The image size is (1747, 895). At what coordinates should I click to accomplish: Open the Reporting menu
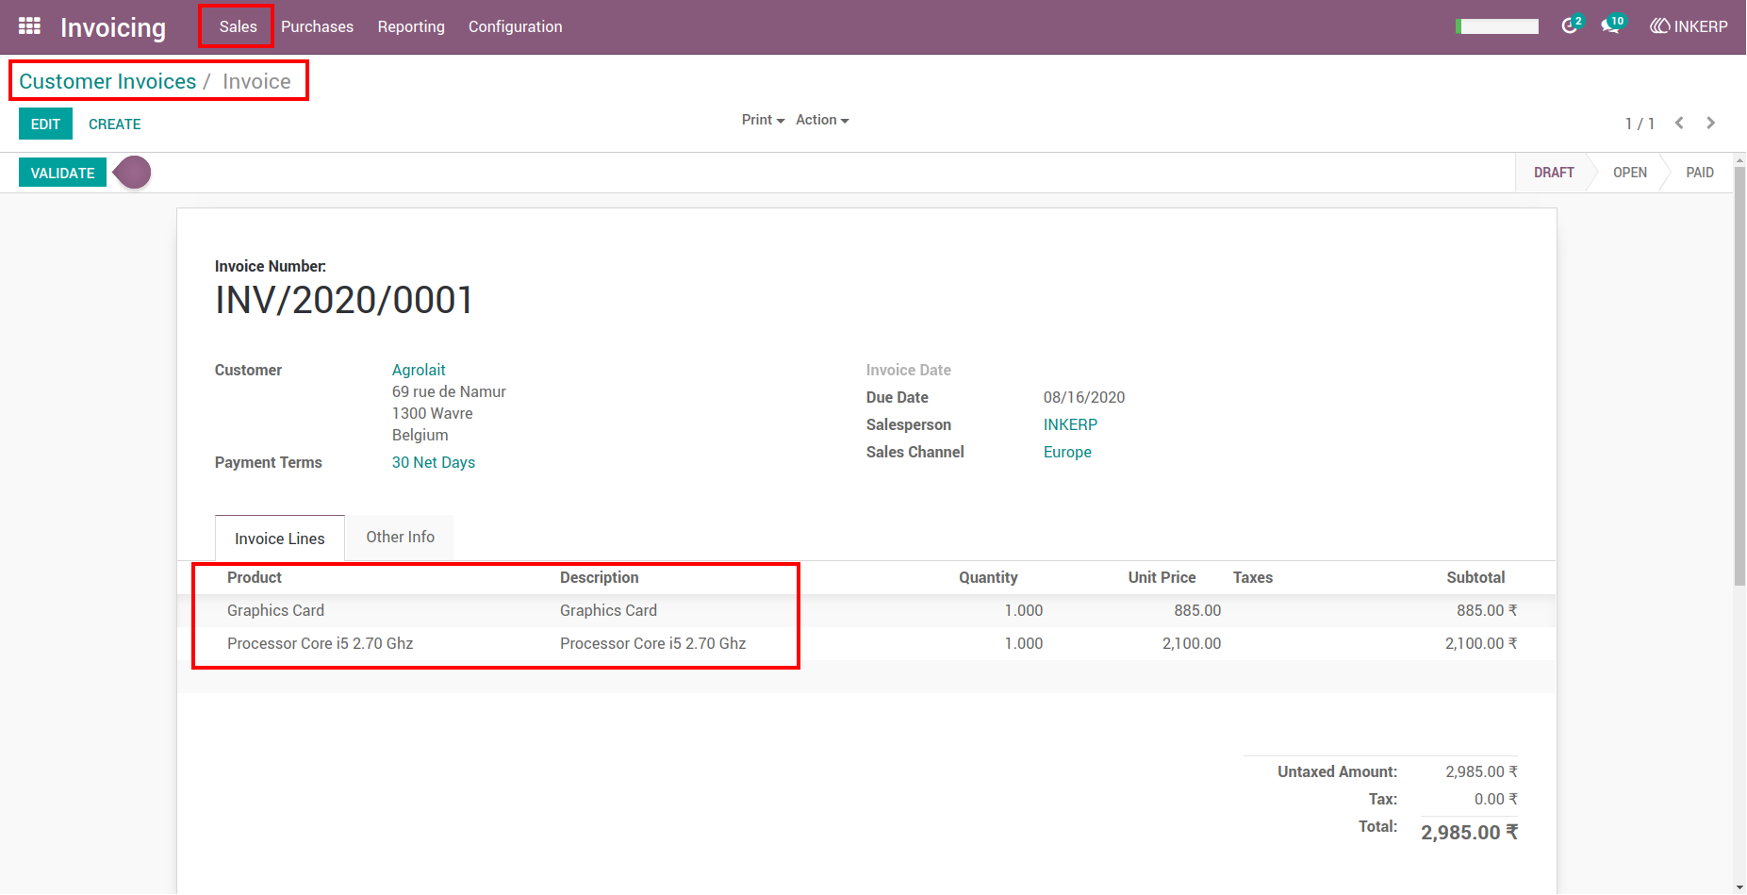[x=411, y=26]
